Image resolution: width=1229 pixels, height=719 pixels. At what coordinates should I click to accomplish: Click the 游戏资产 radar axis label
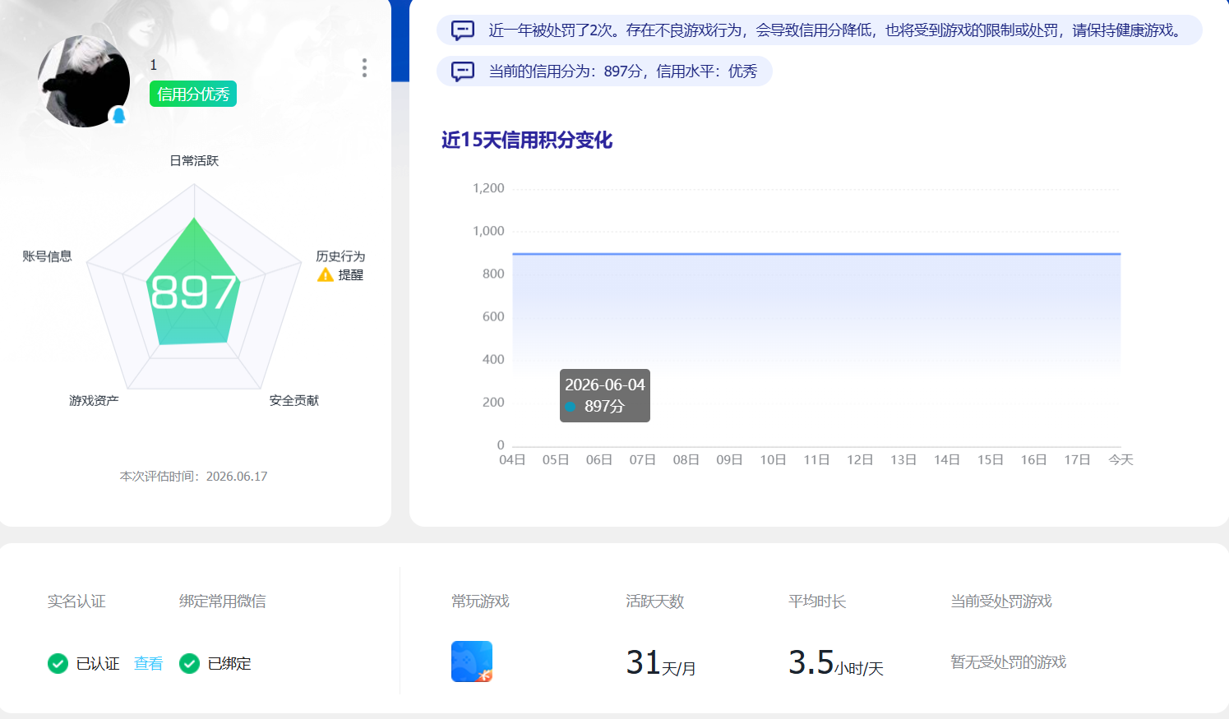(94, 400)
